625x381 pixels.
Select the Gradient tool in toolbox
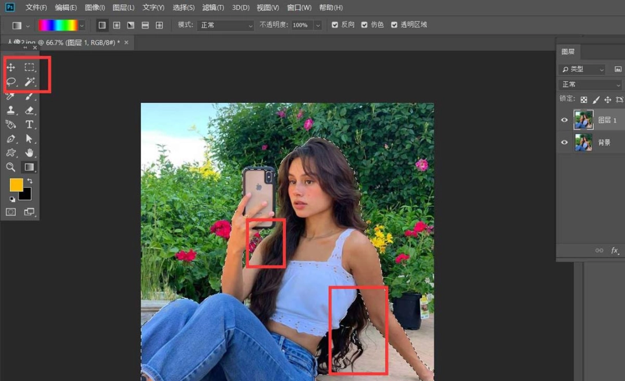29,167
